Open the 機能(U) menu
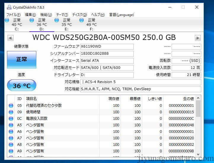The image size is (214, 163). pos(46,15)
